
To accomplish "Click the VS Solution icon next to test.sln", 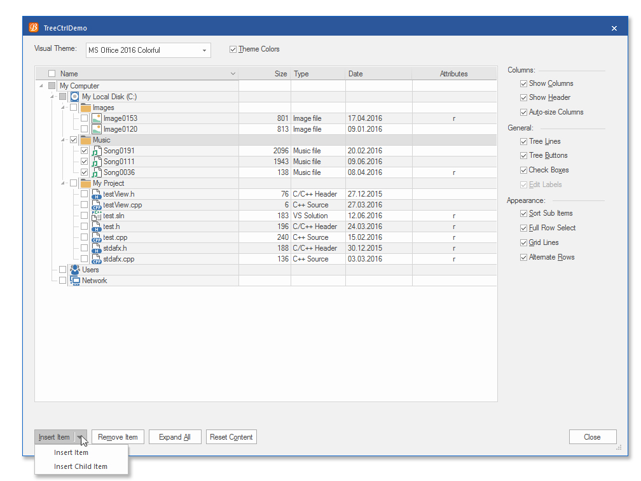I will 97,216.
